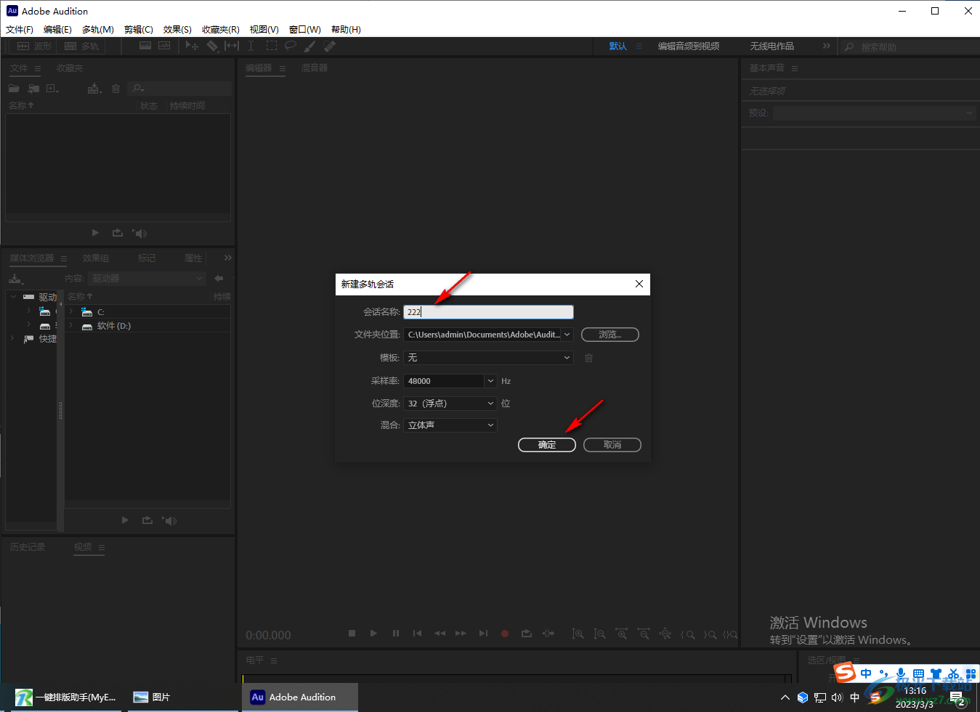Image resolution: width=980 pixels, height=712 pixels.
Task: Open the template (模板) dropdown
Action: point(488,358)
